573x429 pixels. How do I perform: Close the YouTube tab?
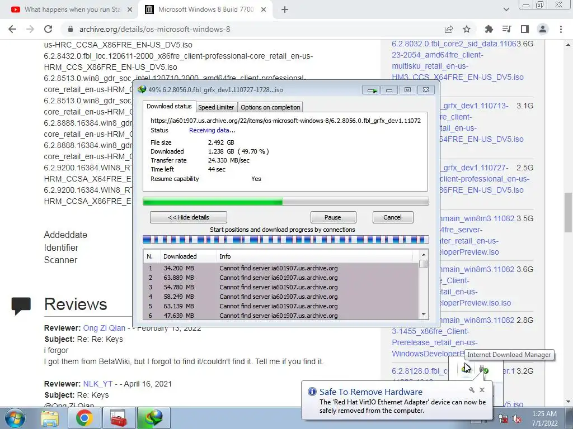coord(130,10)
